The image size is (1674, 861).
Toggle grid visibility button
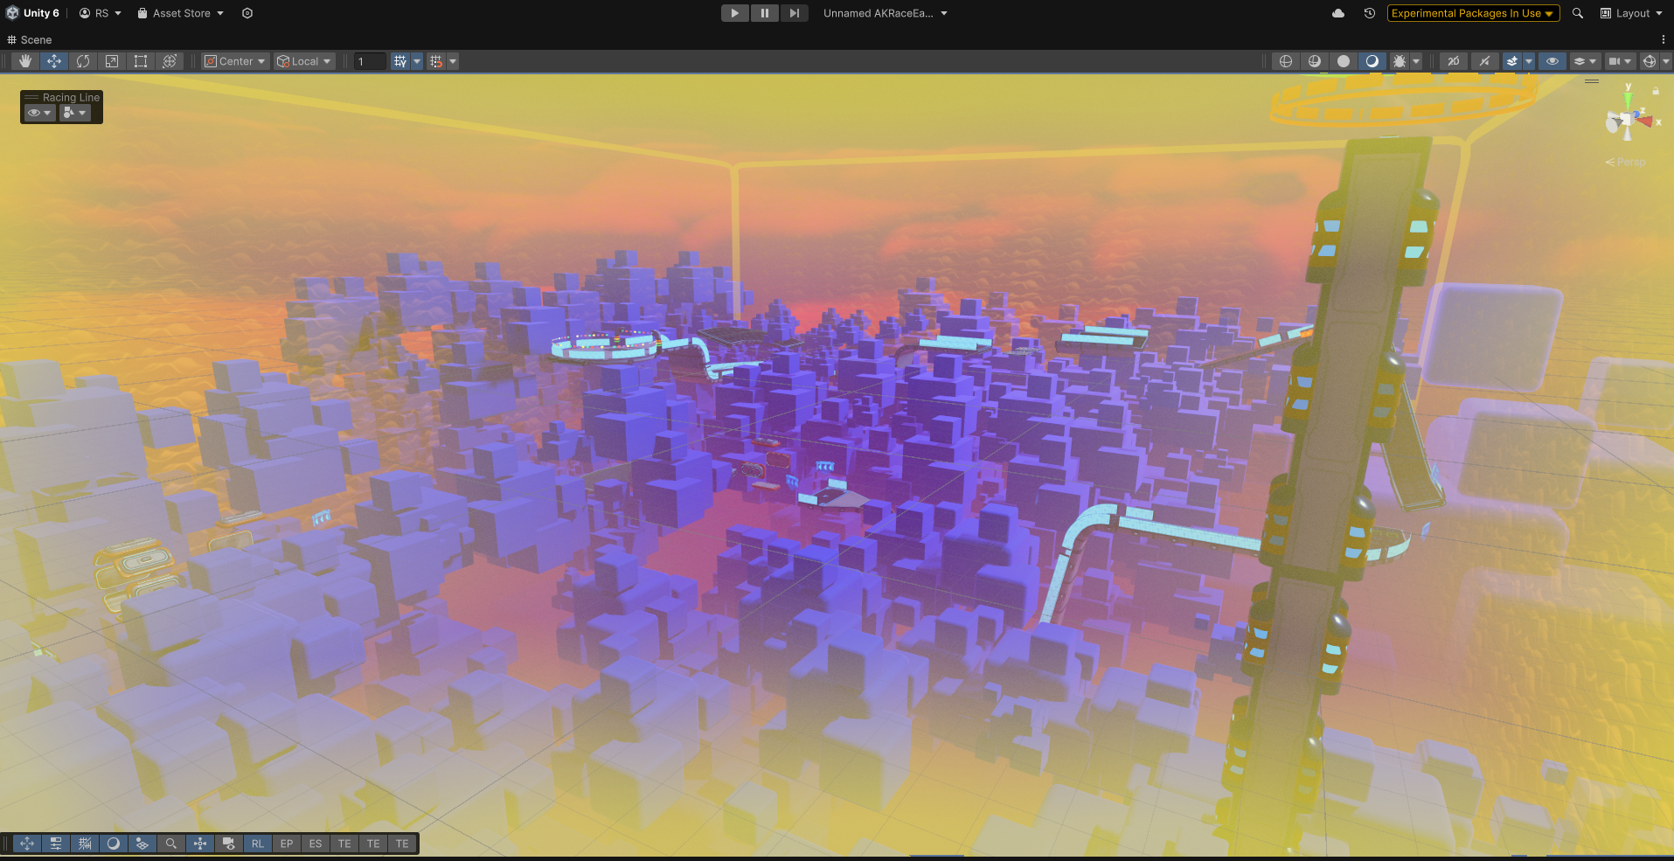(x=400, y=61)
